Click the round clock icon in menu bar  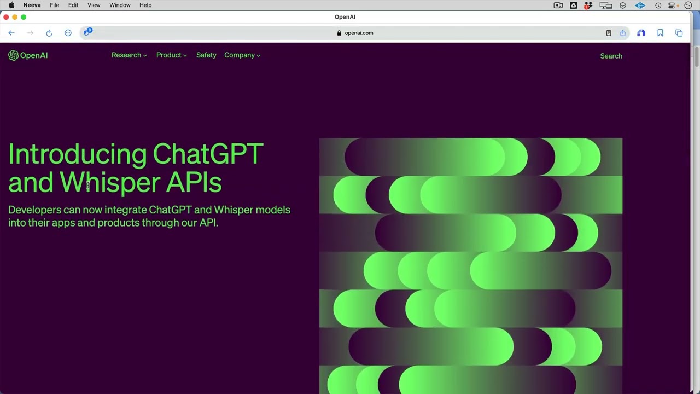(x=689, y=5)
